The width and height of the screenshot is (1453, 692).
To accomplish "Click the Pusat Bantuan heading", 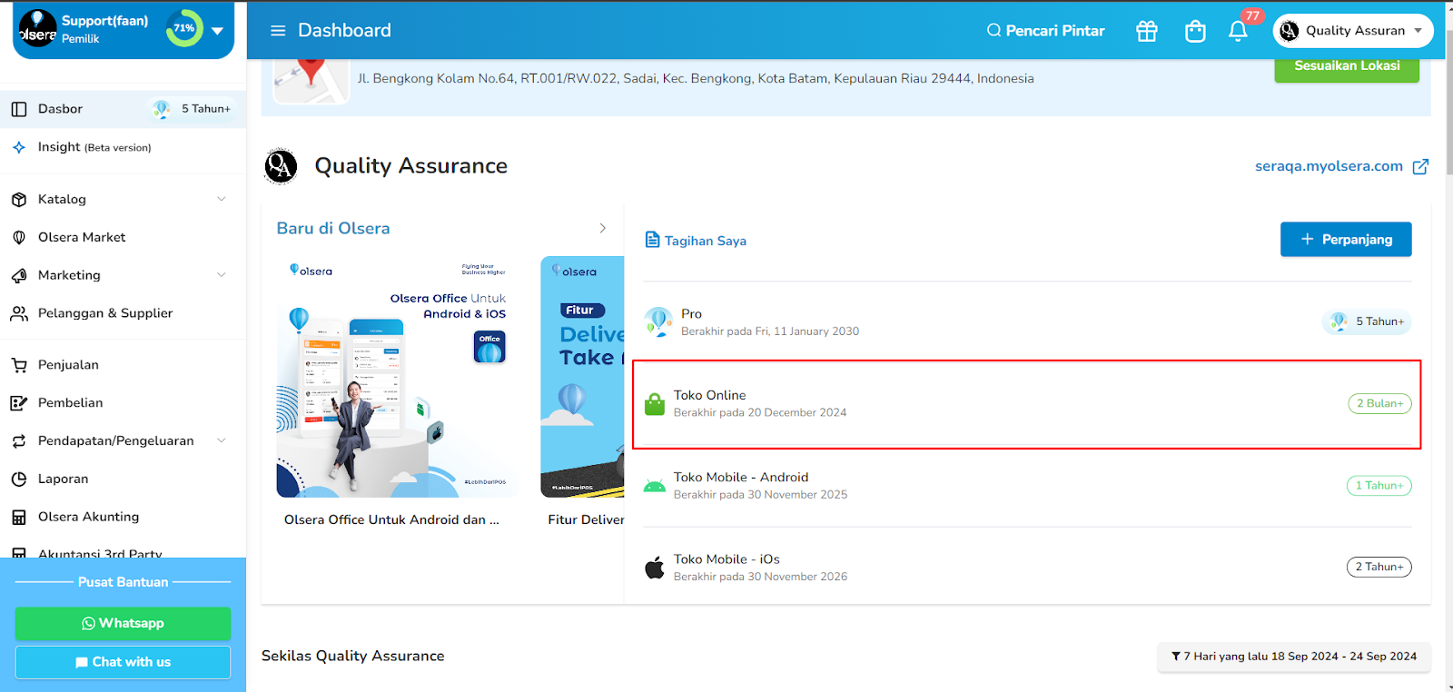I will (x=123, y=582).
